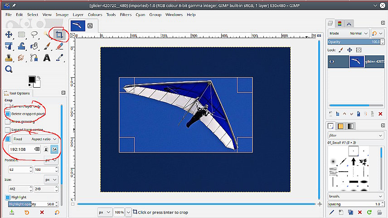Toggle Current layer only checkbox
This screenshot has height=218, width=388.
coord(7,106)
